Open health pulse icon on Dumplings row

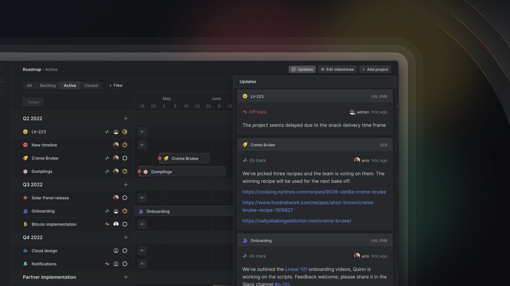[x=107, y=171]
